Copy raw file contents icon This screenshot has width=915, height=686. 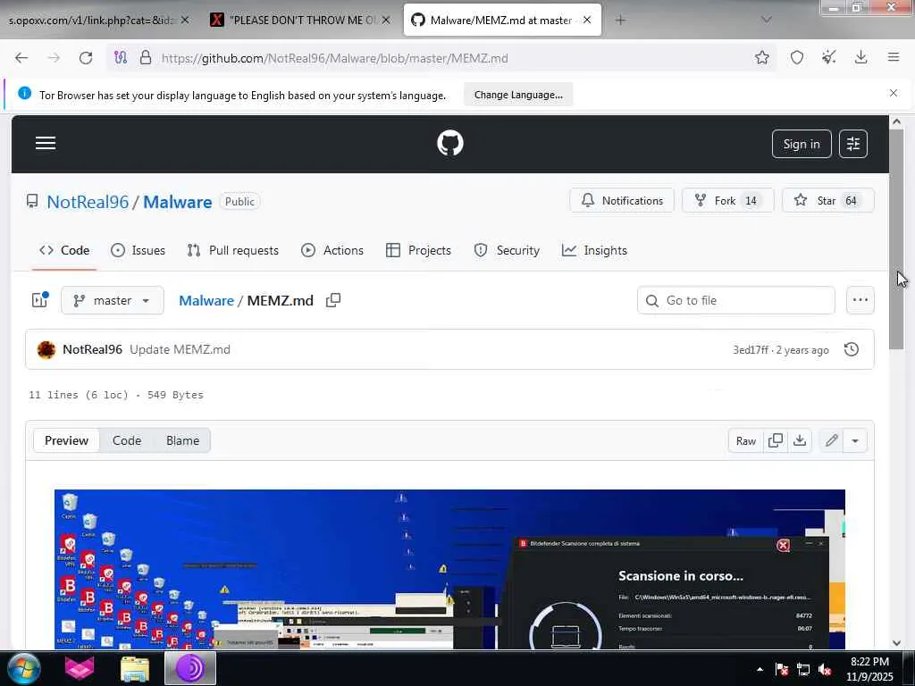pyautogui.click(x=776, y=440)
